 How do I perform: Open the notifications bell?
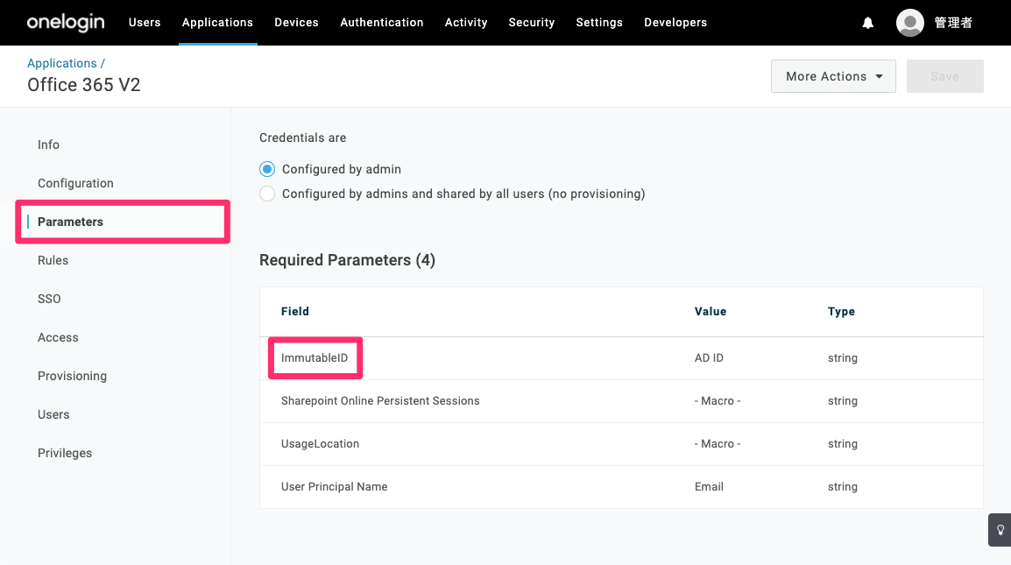tap(868, 23)
